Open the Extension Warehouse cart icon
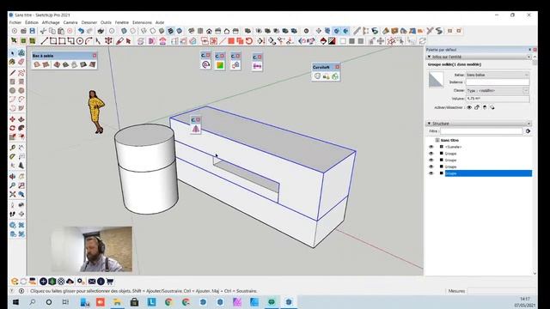Viewport: 550px width, 309px height. pos(110,281)
